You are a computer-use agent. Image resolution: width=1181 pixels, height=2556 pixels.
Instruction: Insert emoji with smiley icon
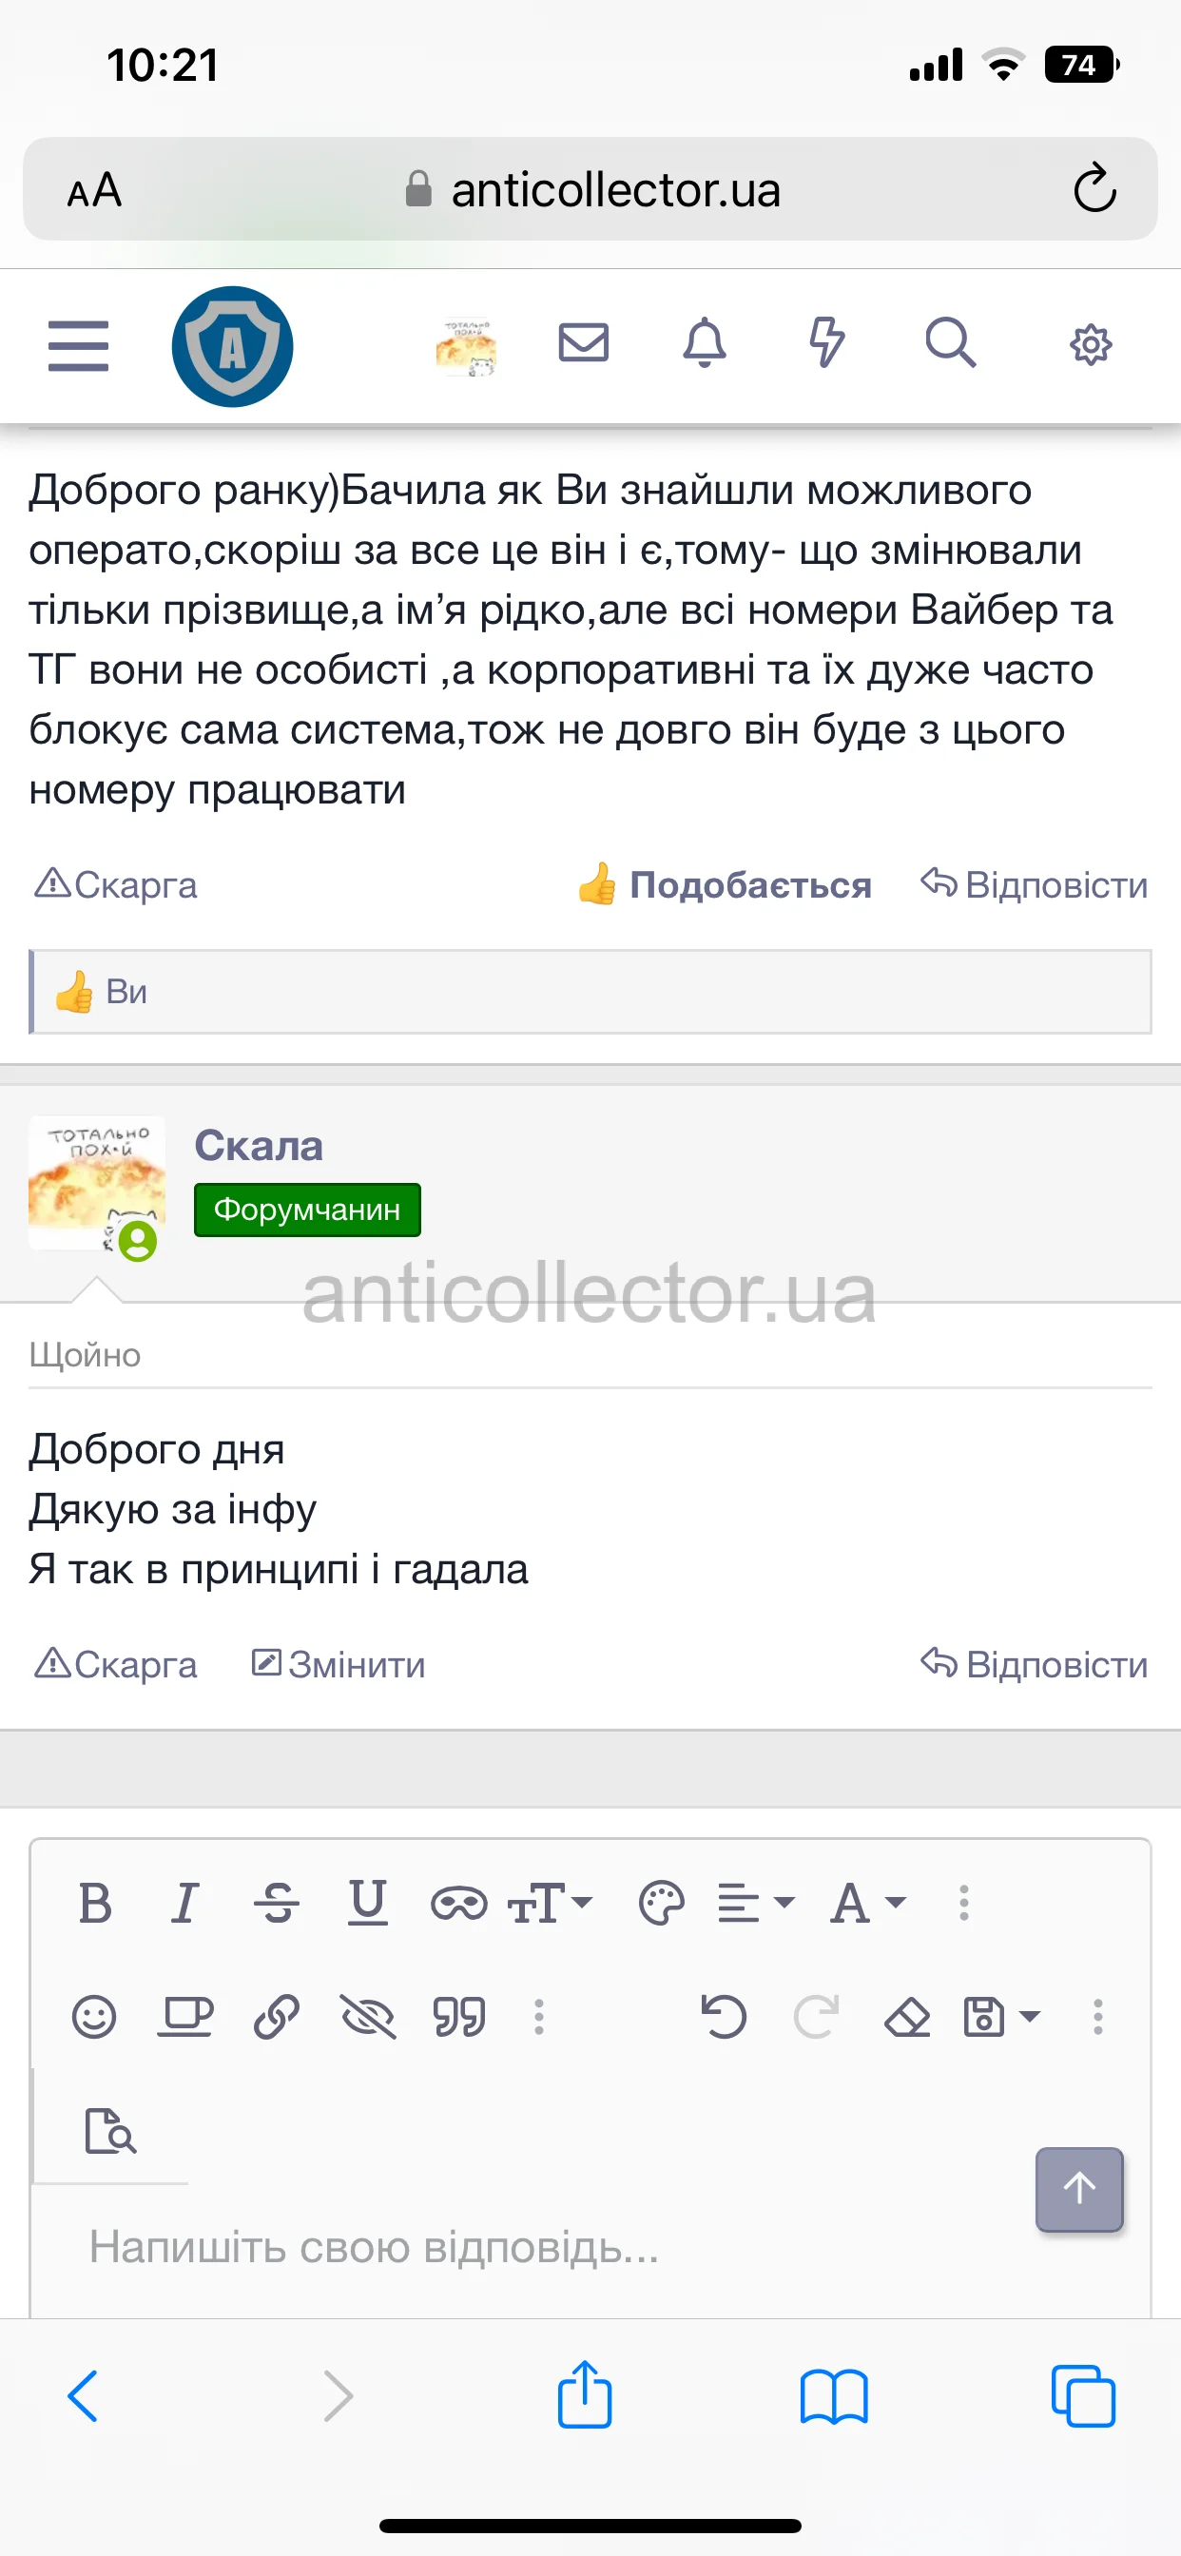point(94,2017)
